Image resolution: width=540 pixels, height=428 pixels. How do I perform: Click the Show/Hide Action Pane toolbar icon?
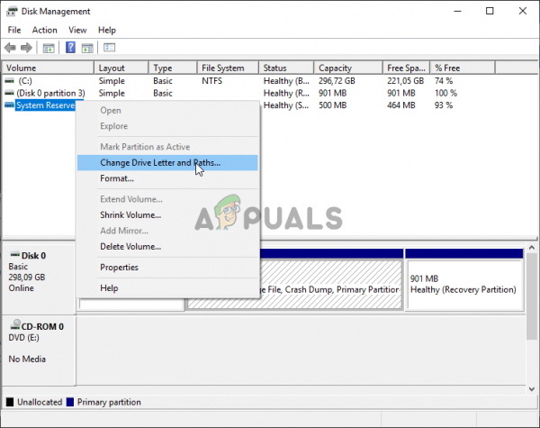click(87, 48)
